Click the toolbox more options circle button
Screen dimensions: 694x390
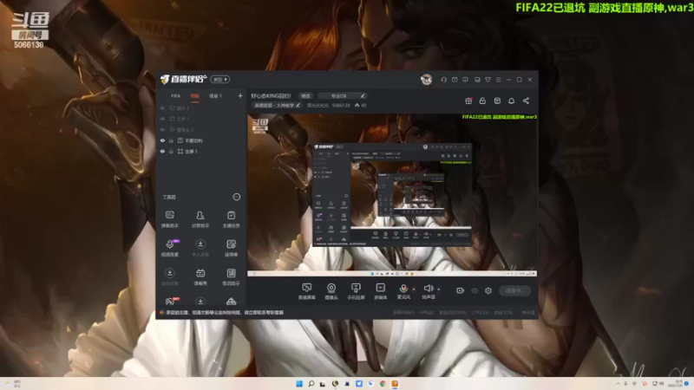coord(237,197)
